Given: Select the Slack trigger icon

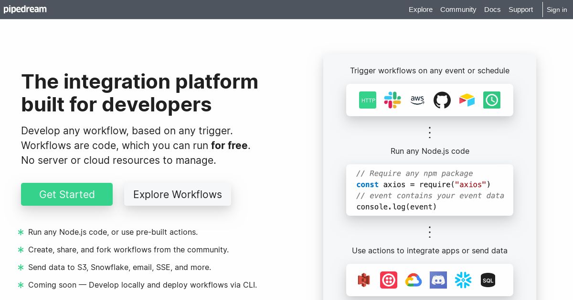Looking at the screenshot, I should click(x=393, y=100).
